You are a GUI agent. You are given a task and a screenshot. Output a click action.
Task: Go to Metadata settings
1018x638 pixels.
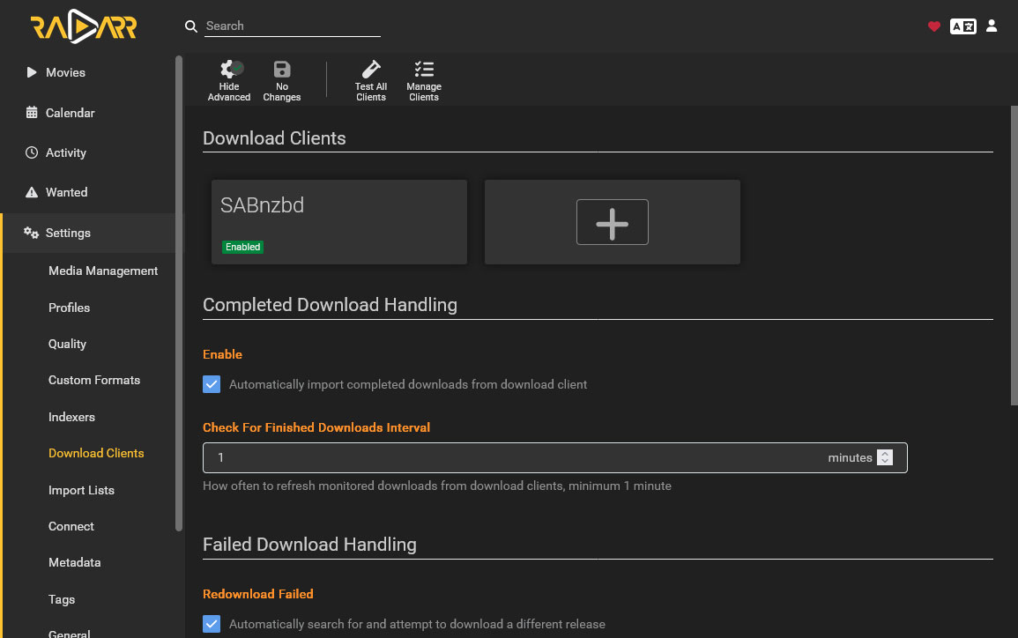pyautogui.click(x=74, y=563)
